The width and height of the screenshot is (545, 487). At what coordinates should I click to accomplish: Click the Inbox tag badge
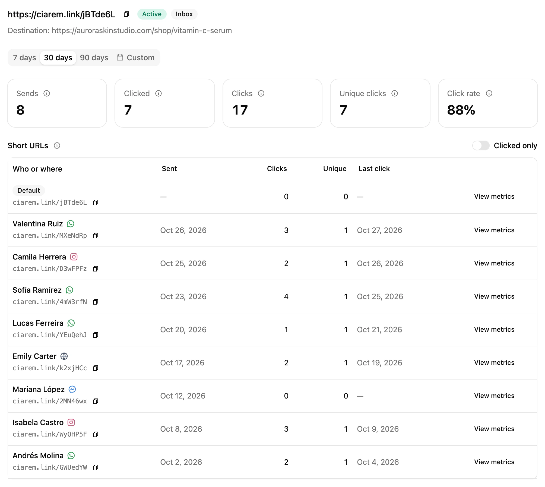point(184,14)
